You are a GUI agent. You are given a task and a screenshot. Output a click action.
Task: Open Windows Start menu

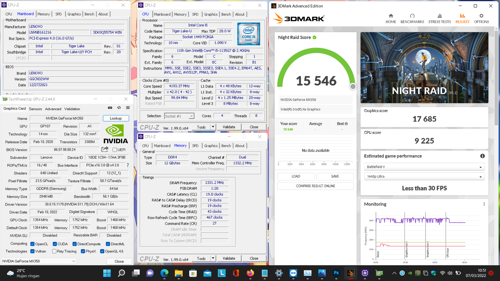(107, 273)
